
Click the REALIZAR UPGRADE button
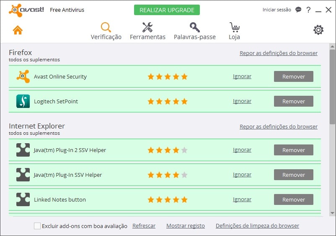[x=167, y=10]
